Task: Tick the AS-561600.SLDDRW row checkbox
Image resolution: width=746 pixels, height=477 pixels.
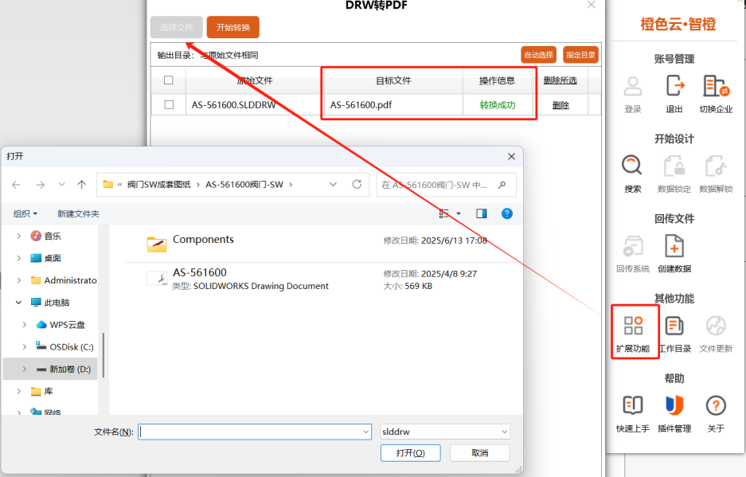Action: pyautogui.click(x=169, y=104)
